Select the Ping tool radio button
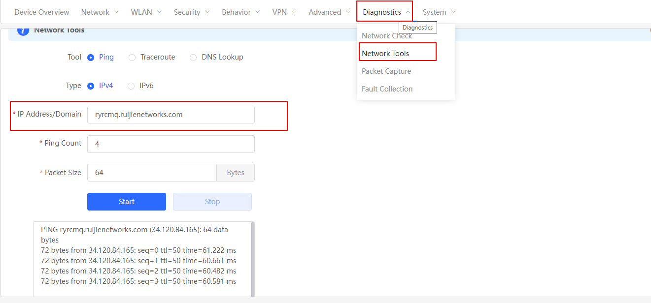 (x=91, y=58)
